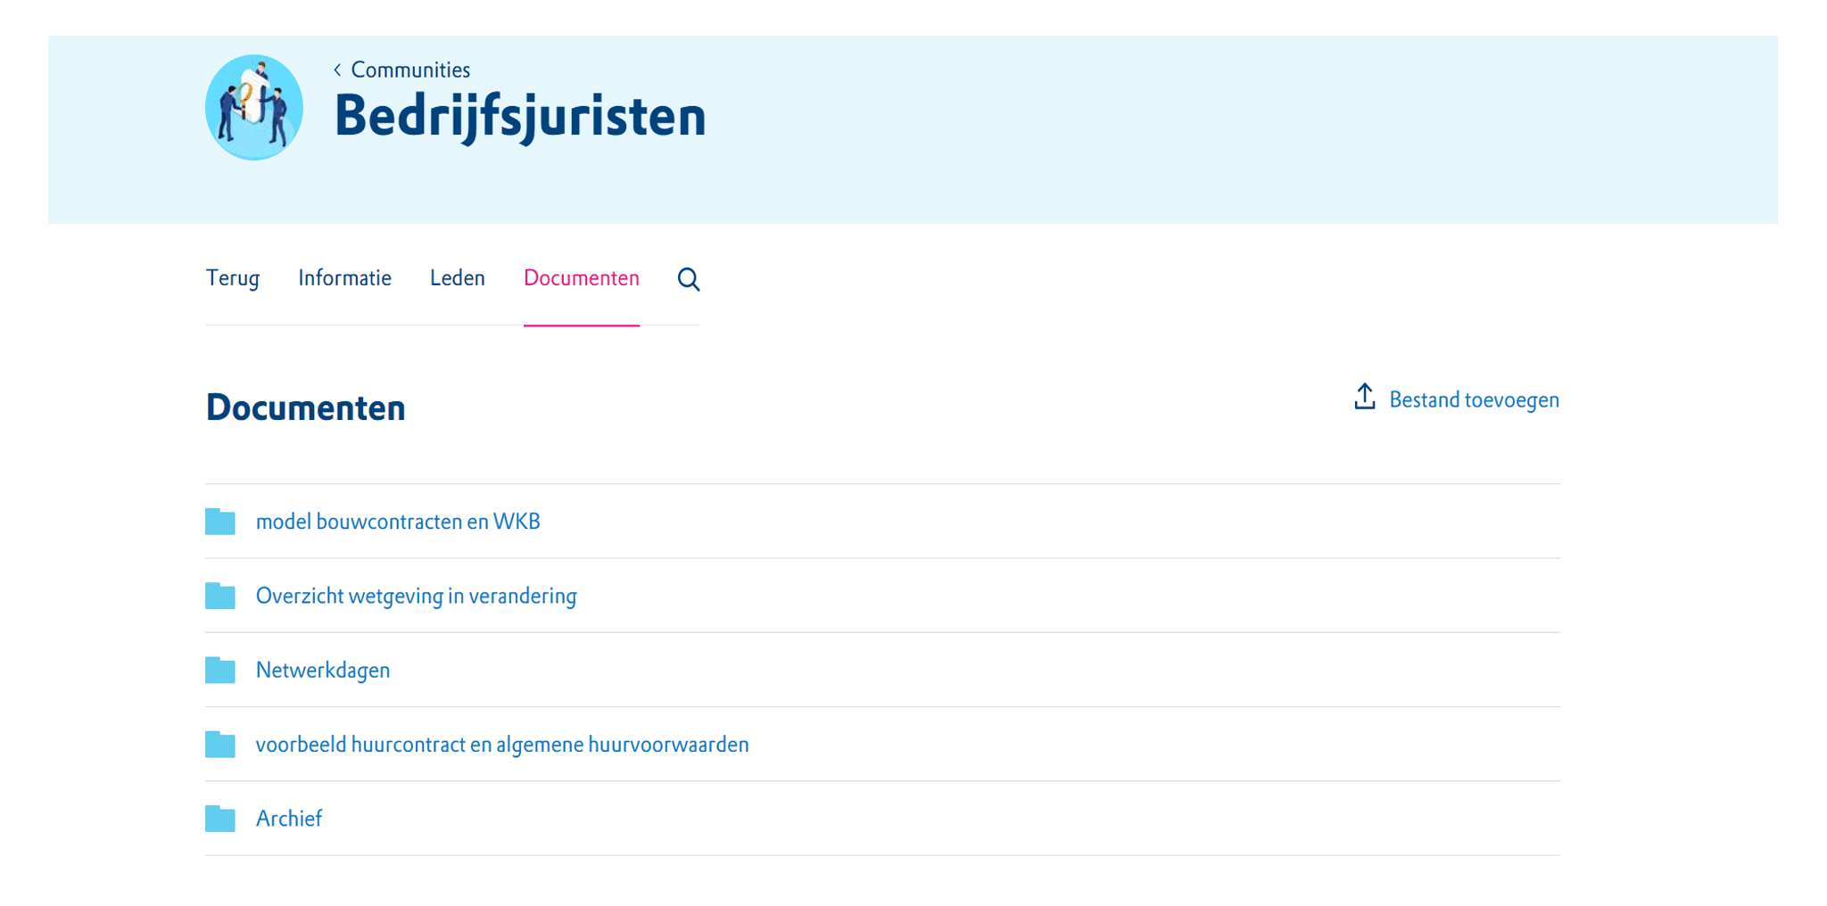Click the Archief folder icon
Screen dimensions: 1827x906
pyautogui.click(x=220, y=819)
